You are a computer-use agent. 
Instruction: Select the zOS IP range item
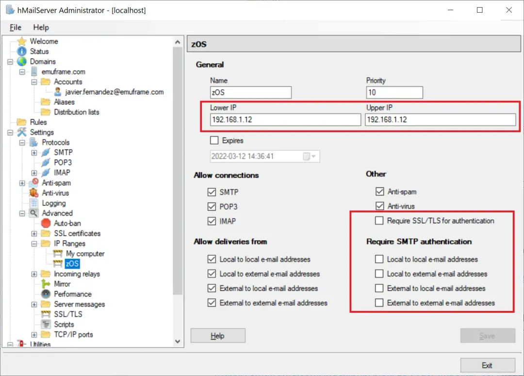[72, 264]
